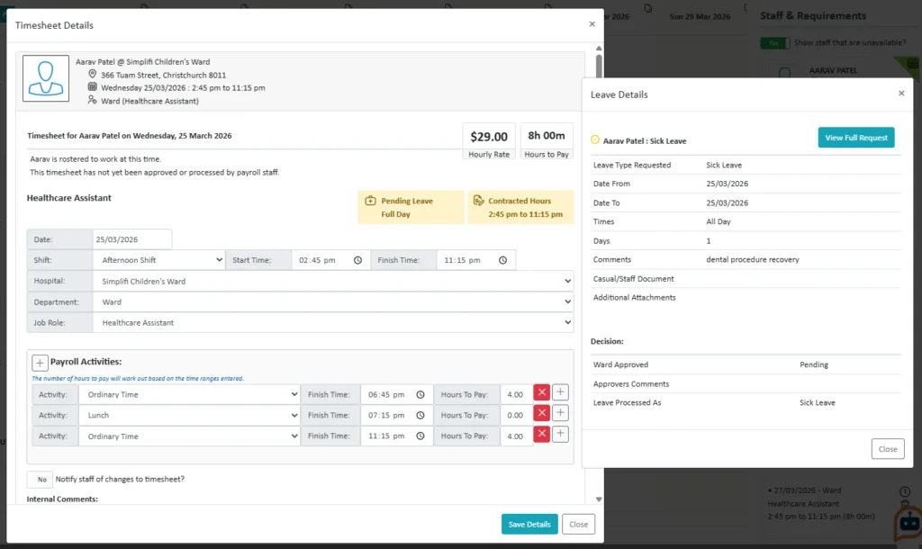Toggle Notify staff of changes switch

[40, 479]
